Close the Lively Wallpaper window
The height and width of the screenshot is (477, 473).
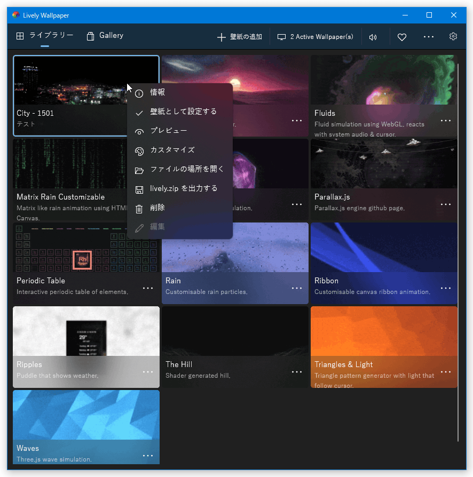click(x=454, y=15)
